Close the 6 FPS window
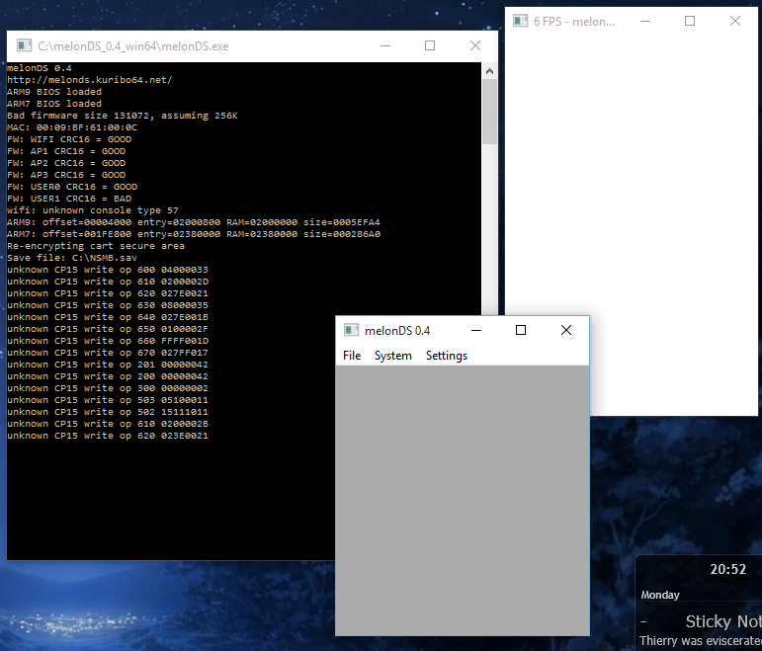The width and height of the screenshot is (762, 651). click(x=735, y=21)
